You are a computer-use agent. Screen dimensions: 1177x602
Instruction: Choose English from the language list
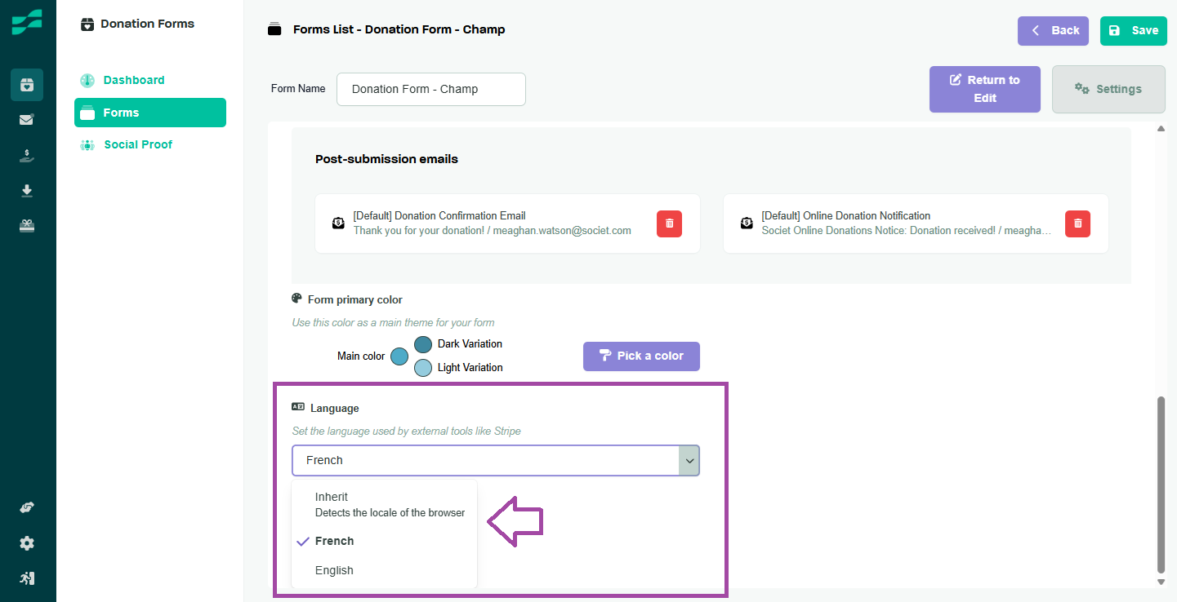(x=334, y=570)
